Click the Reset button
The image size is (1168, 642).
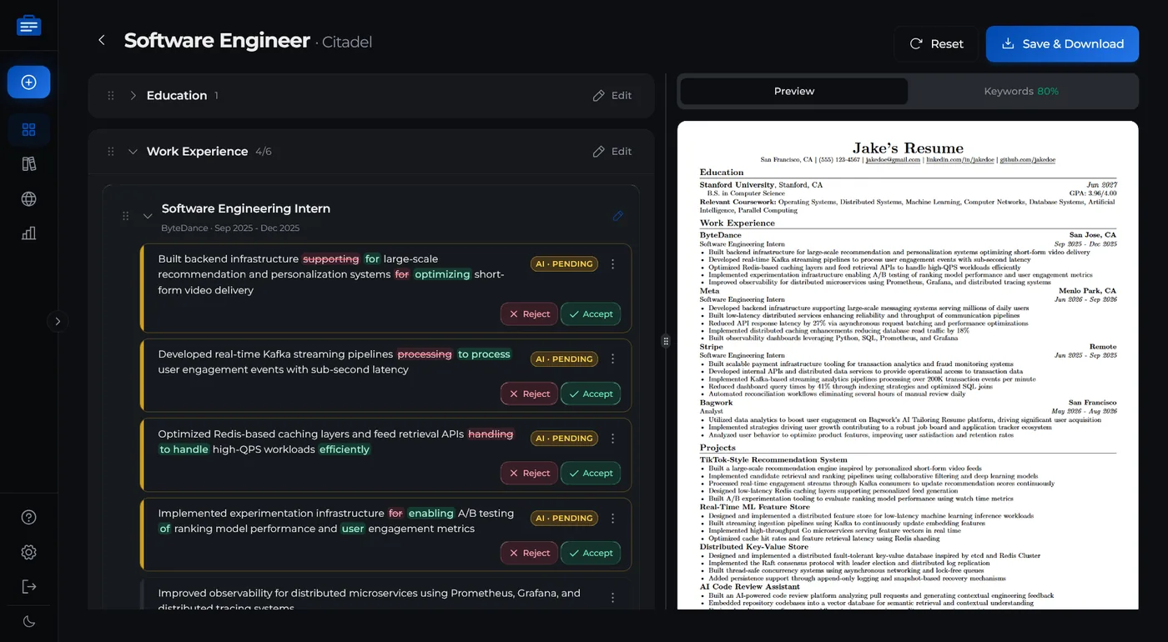click(x=936, y=44)
